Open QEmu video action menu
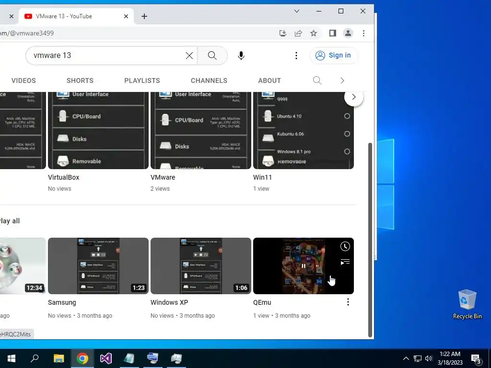The width and height of the screenshot is (491, 368). tap(348, 302)
